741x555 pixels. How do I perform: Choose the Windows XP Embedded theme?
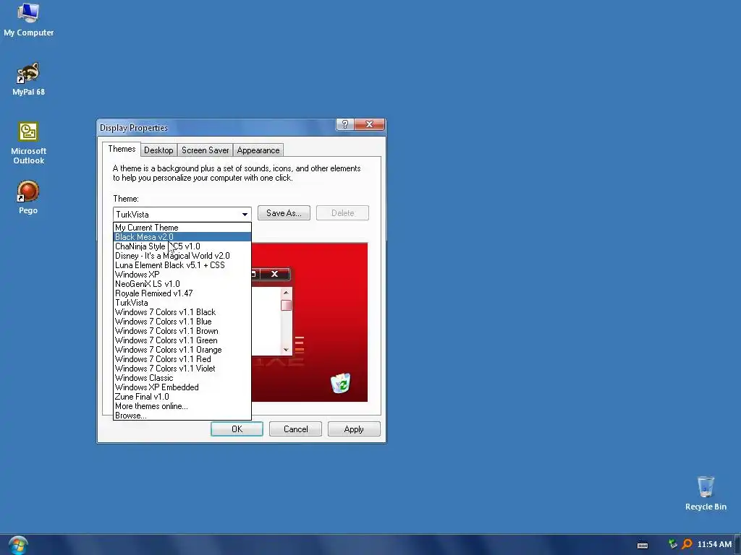coord(182,387)
